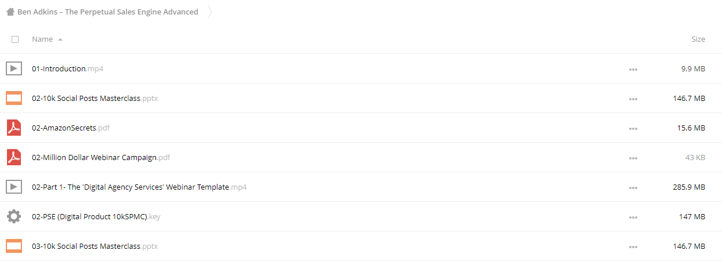Click PDF icon of 02-AmazonSecrets
The image size is (722, 261).
pos(14,128)
